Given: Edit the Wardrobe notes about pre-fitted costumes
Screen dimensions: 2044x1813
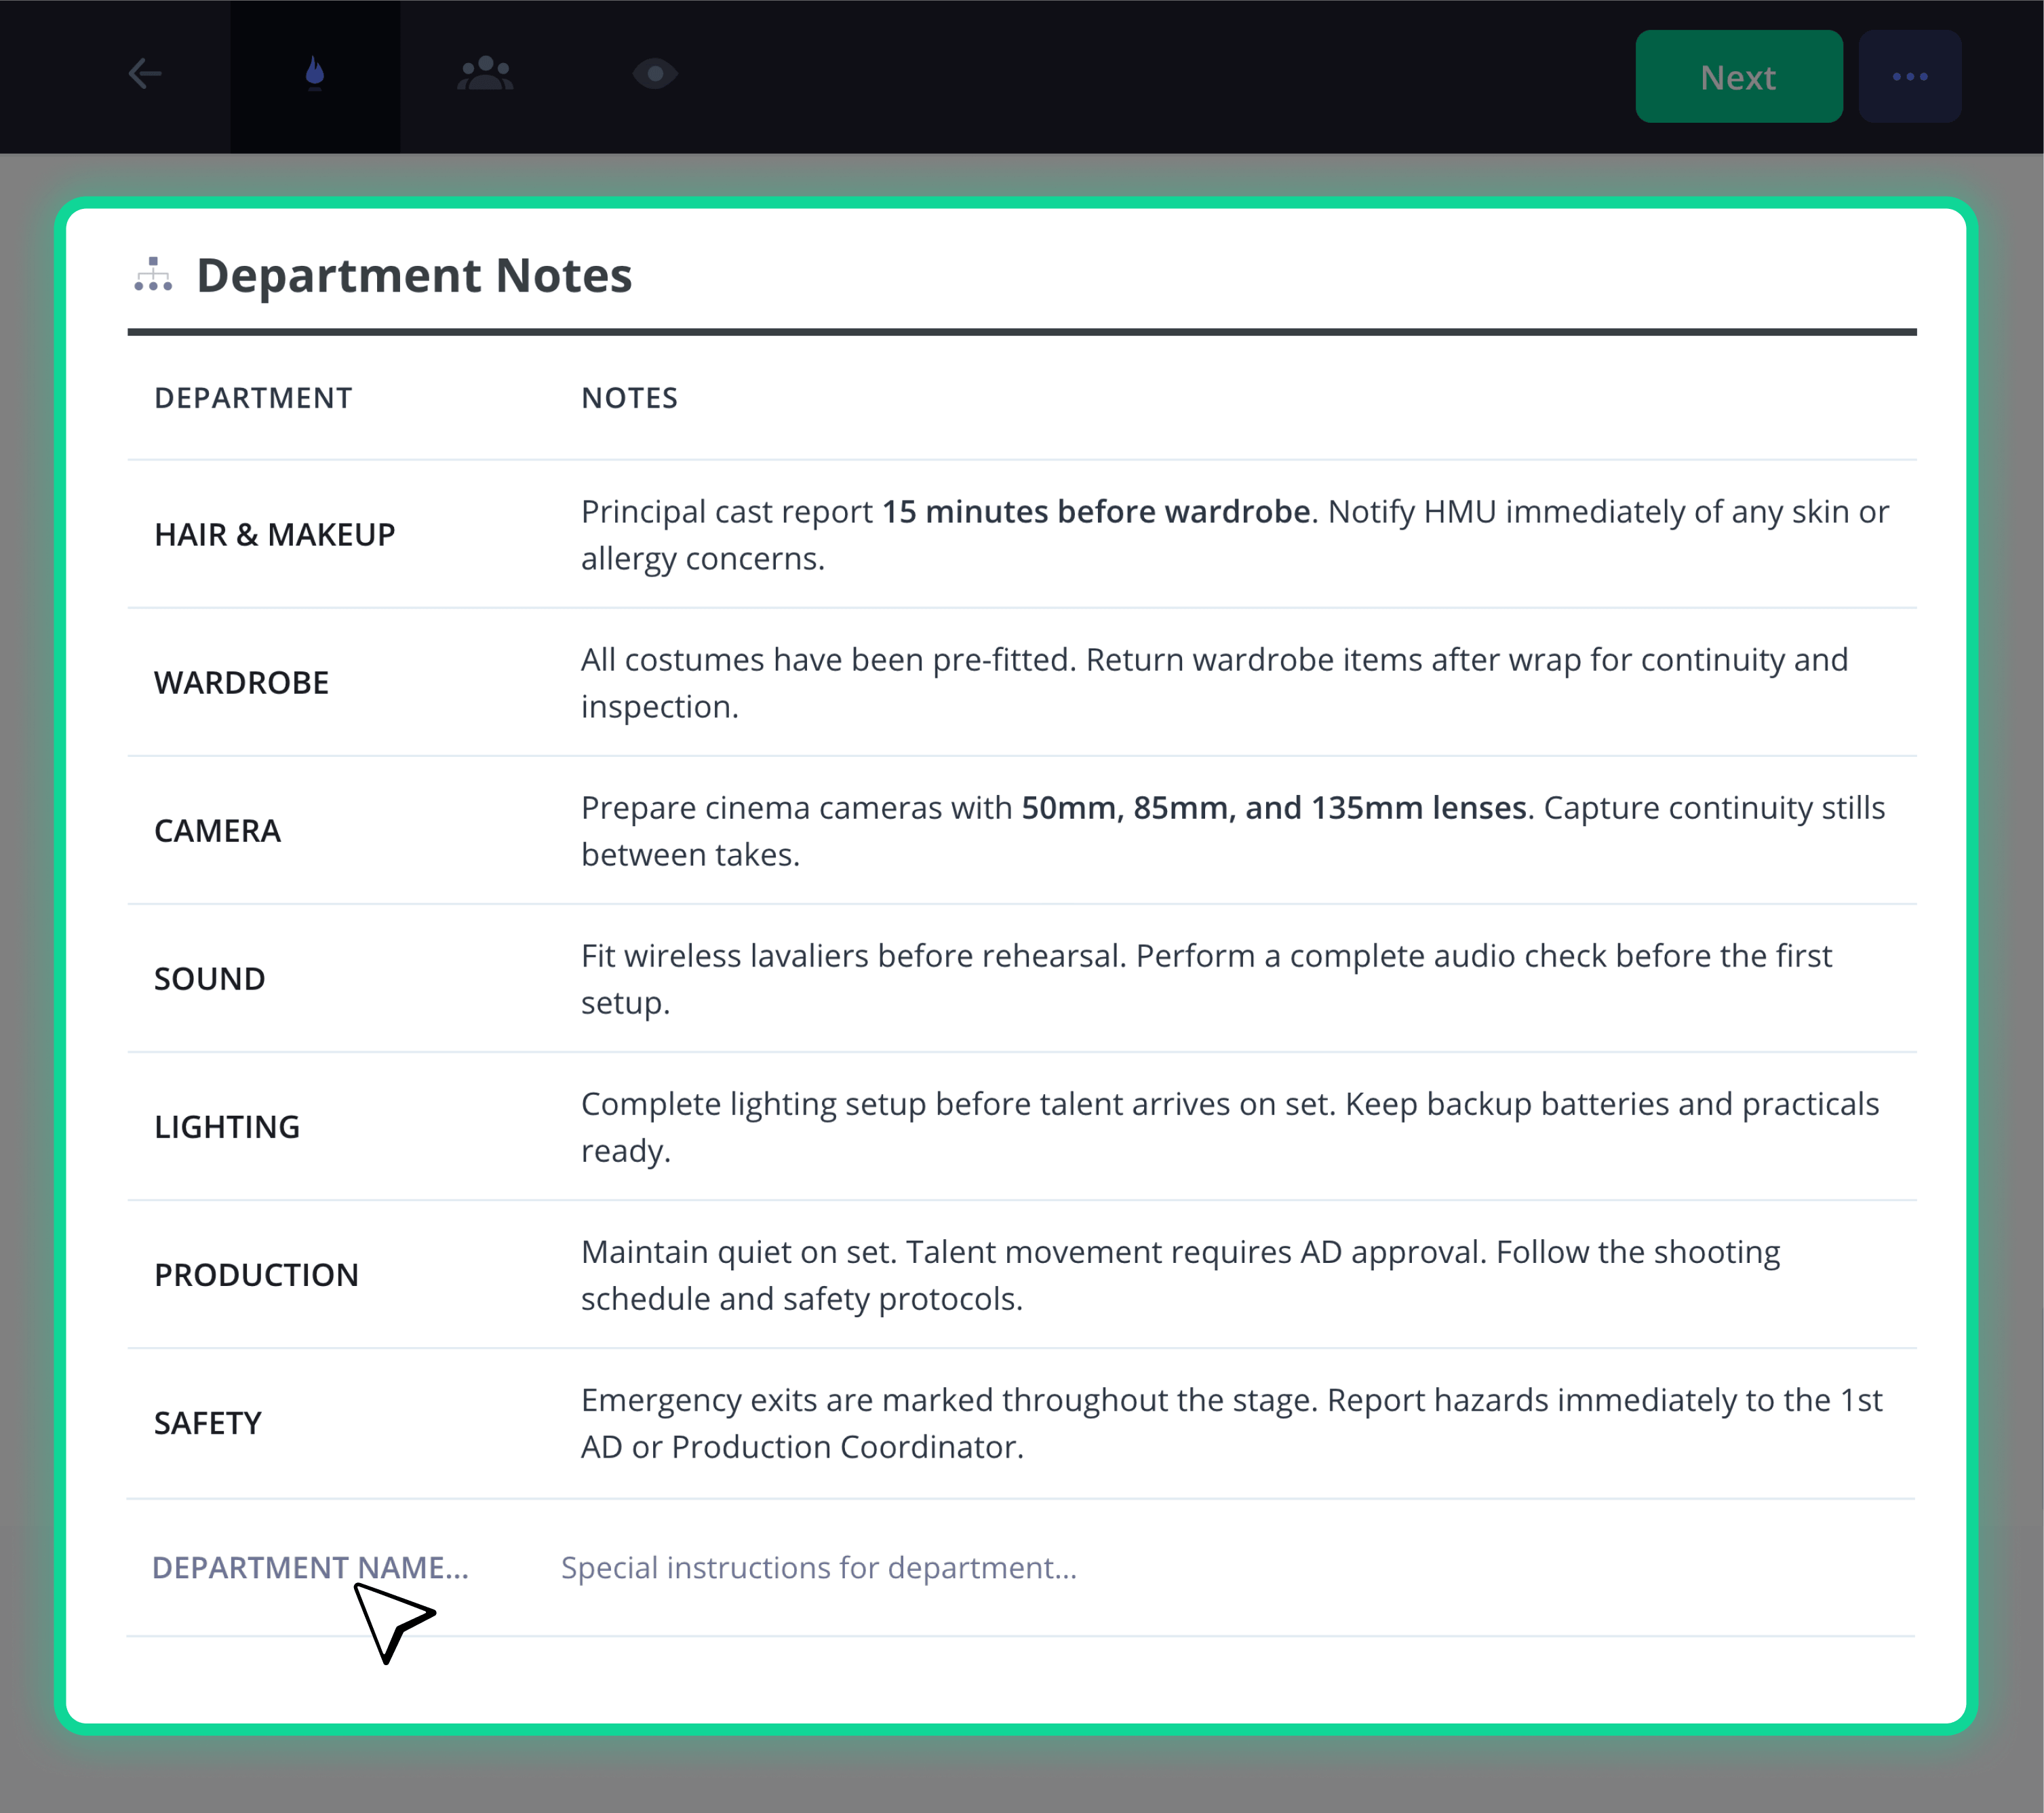Looking at the screenshot, I should 1214,682.
